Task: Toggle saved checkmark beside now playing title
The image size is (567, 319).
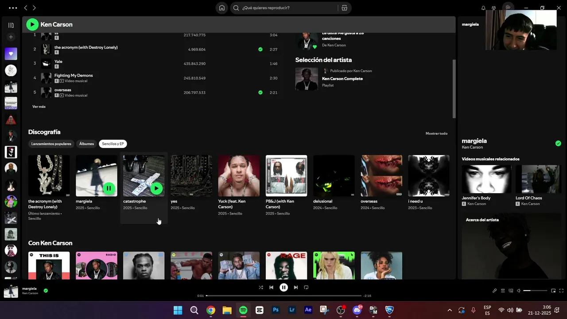Action: tap(46, 291)
